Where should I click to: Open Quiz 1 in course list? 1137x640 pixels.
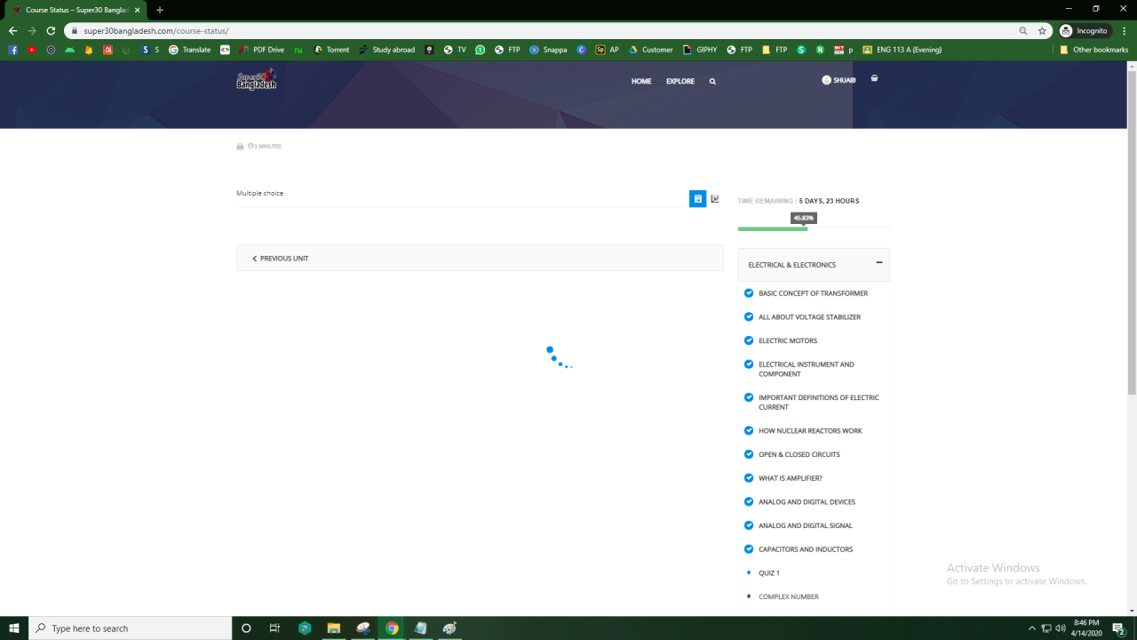coord(768,573)
